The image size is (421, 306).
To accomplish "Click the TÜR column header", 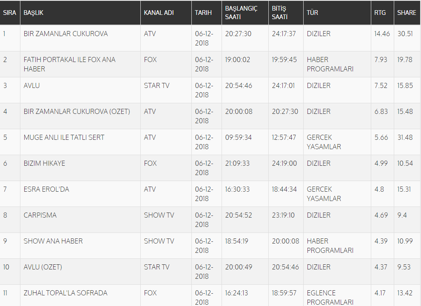I will (313, 13).
